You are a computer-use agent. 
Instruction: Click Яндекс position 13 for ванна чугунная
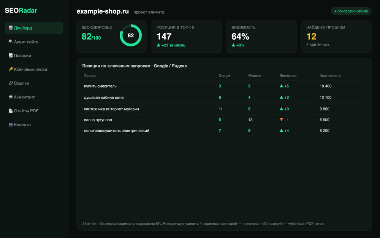coord(250,120)
